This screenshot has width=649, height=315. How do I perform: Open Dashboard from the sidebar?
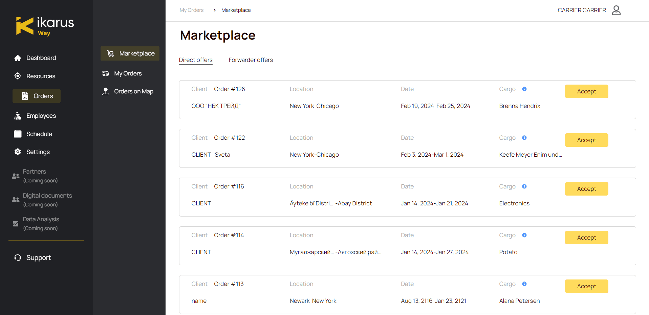35,58
